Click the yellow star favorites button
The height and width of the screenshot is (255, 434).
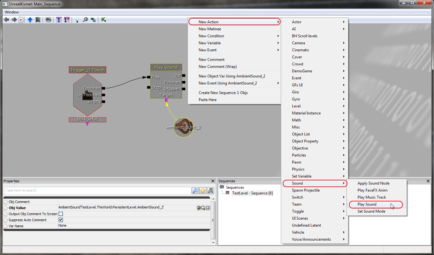tap(203, 191)
